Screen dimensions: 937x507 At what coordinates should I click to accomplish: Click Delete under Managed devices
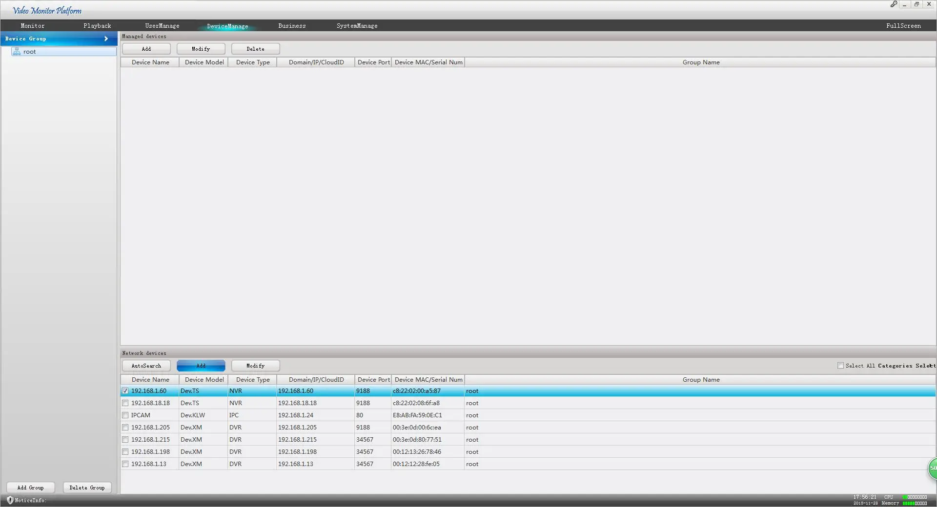[x=256, y=49]
